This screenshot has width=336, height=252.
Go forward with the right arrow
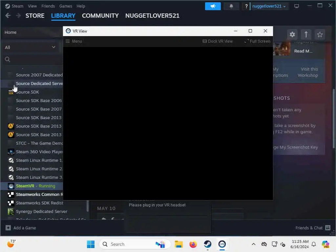pyautogui.click(x=18, y=15)
